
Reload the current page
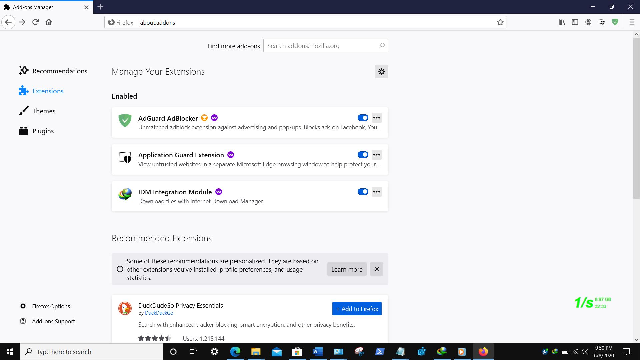[35, 22]
